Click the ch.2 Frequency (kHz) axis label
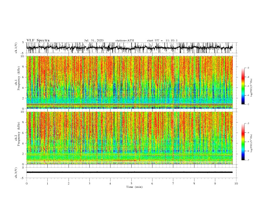 point(17,134)
